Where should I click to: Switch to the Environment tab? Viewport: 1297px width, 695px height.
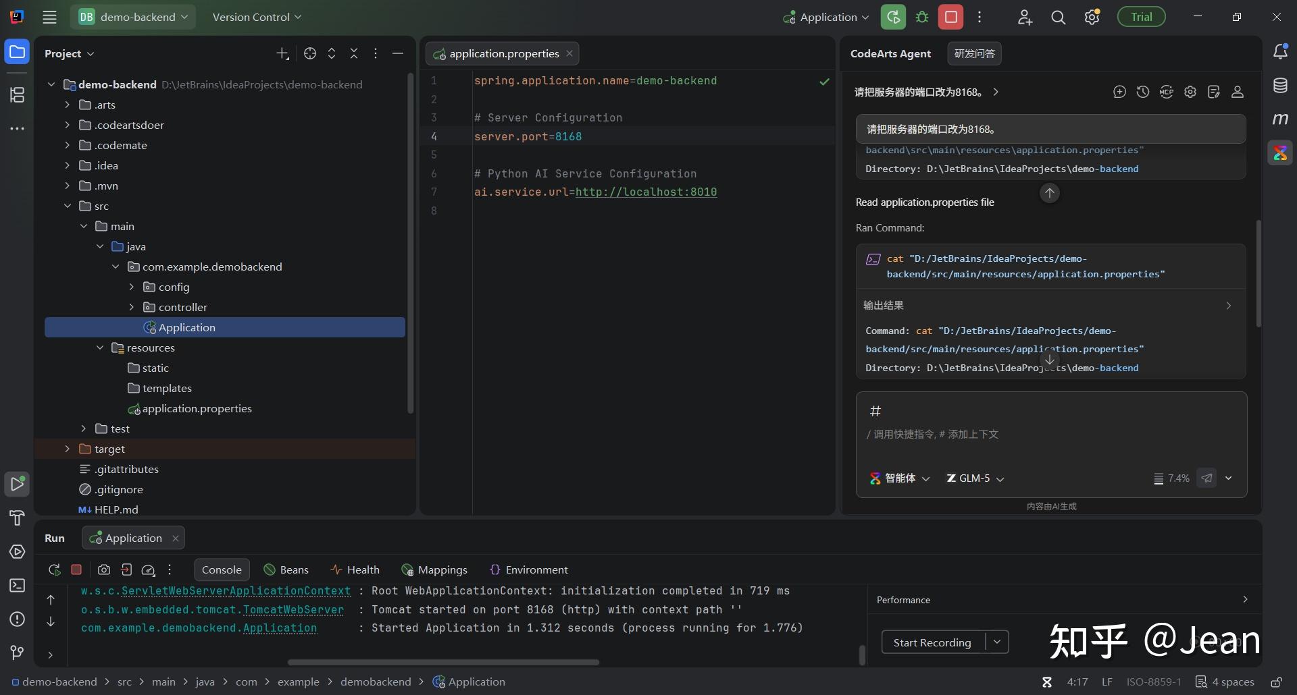[x=529, y=569]
